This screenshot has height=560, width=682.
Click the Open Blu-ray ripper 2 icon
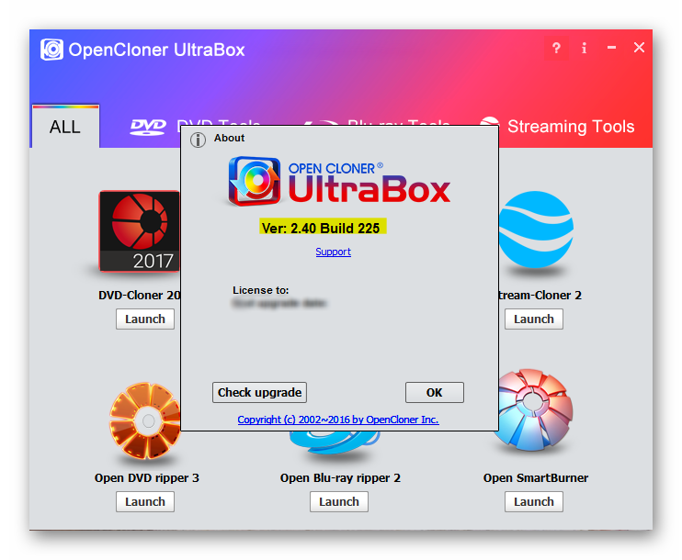(x=334, y=442)
